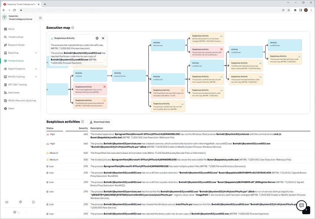The height and width of the screenshot is (219, 315).
Task: Select the 'PowerShell has executed base-64' map node
Action: 168,92
